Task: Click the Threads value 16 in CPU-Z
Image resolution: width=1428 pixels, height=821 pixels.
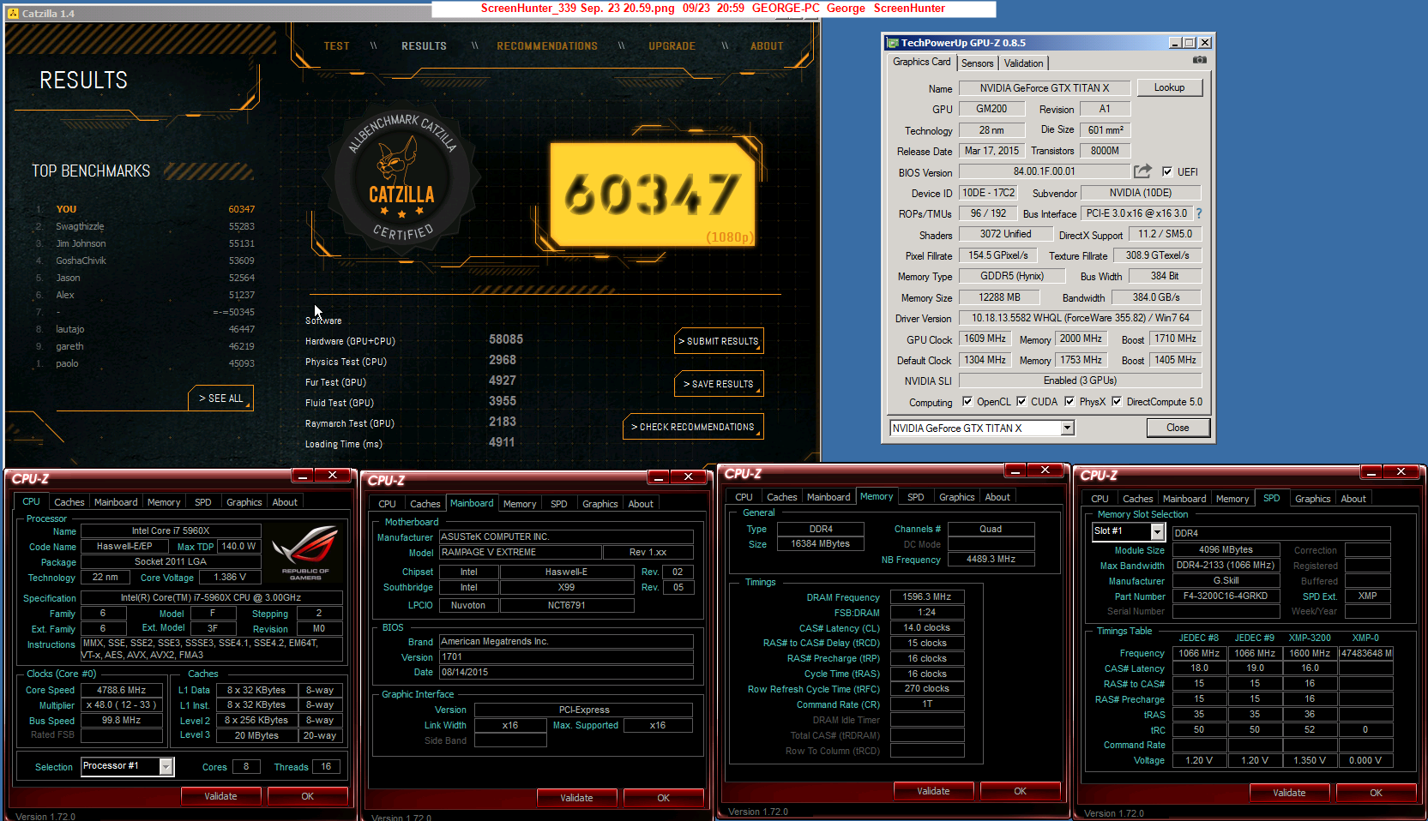Action: (x=326, y=767)
